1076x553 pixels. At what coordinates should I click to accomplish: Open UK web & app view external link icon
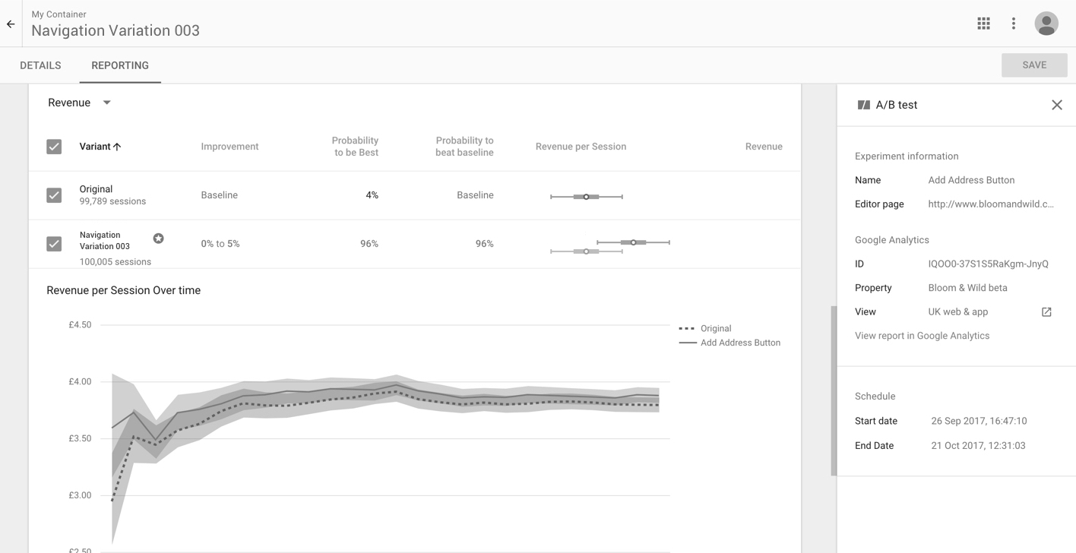1046,312
